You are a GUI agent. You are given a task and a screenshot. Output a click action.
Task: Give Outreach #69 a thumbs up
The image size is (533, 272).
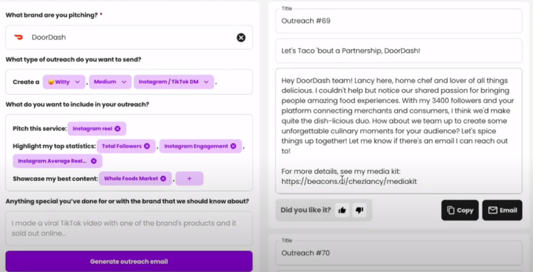pyautogui.click(x=342, y=210)
